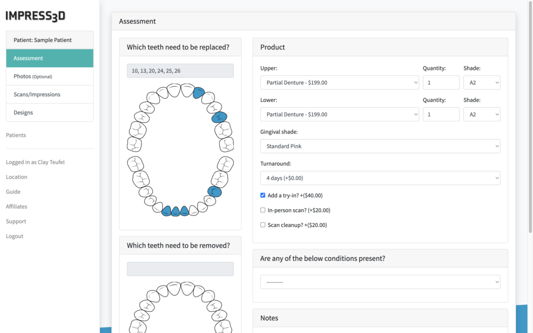
Task: Click the 'Logged in as Clay Teufel' text
Action: 35,162
